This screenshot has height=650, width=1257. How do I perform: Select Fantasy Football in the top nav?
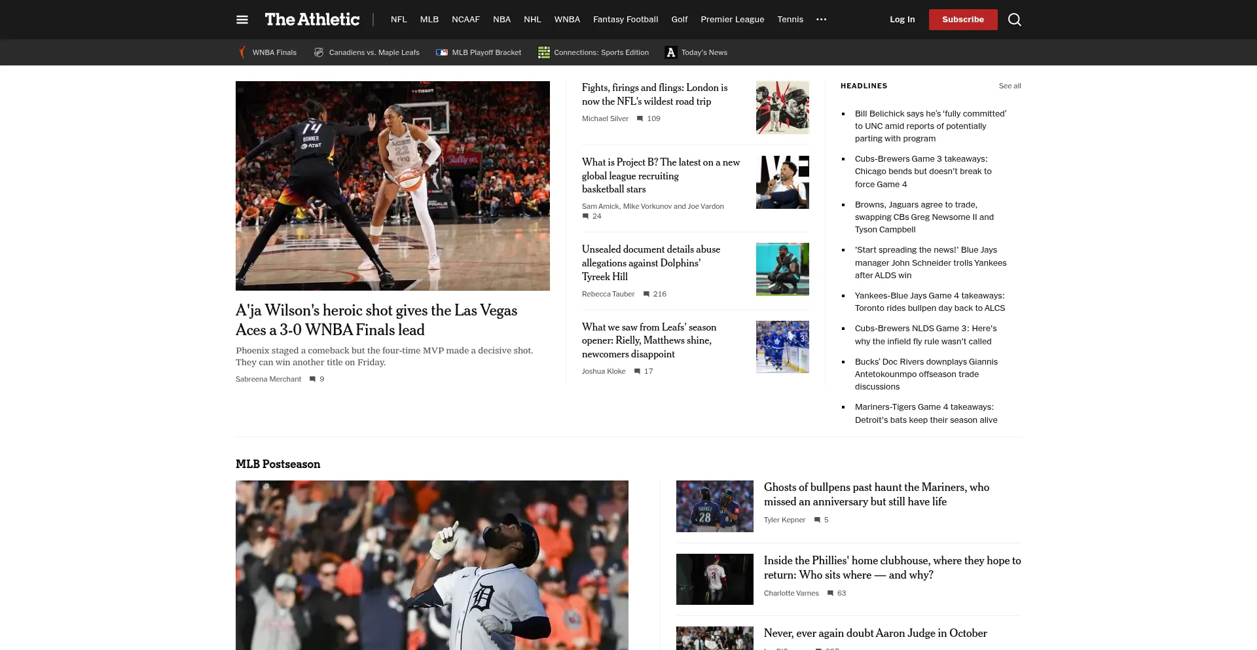coord(625,20)
